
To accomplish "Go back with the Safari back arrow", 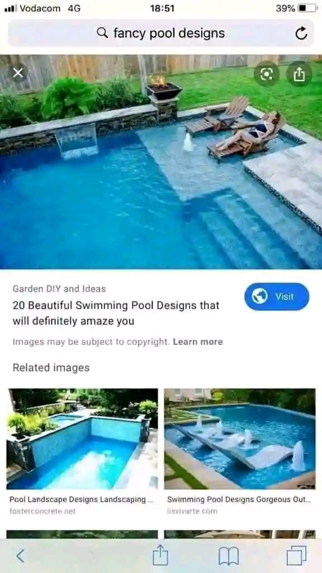I will [x=21, y=556].
